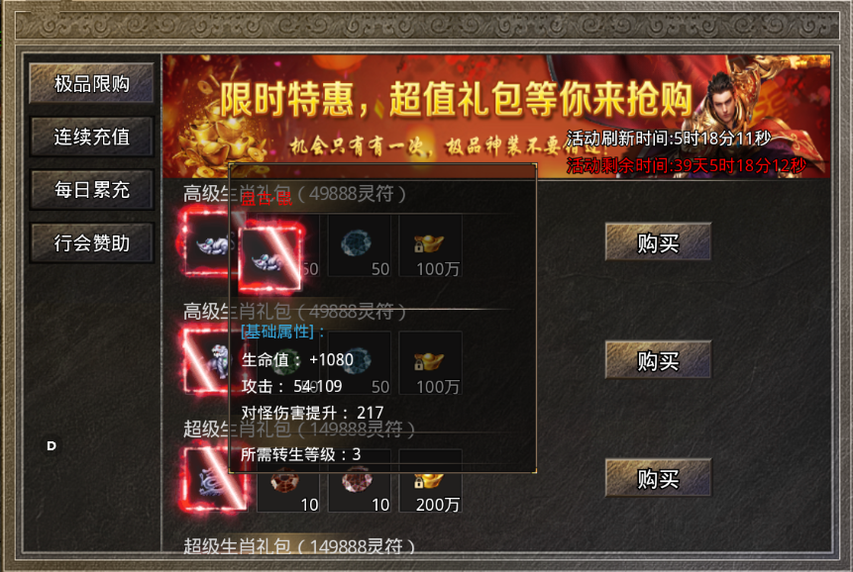Image resolution: width=853 pixels, height=572 pixels.
Task: Purchase the dragon 超级生肖礼包 with 购买
Action: [658, 478]
